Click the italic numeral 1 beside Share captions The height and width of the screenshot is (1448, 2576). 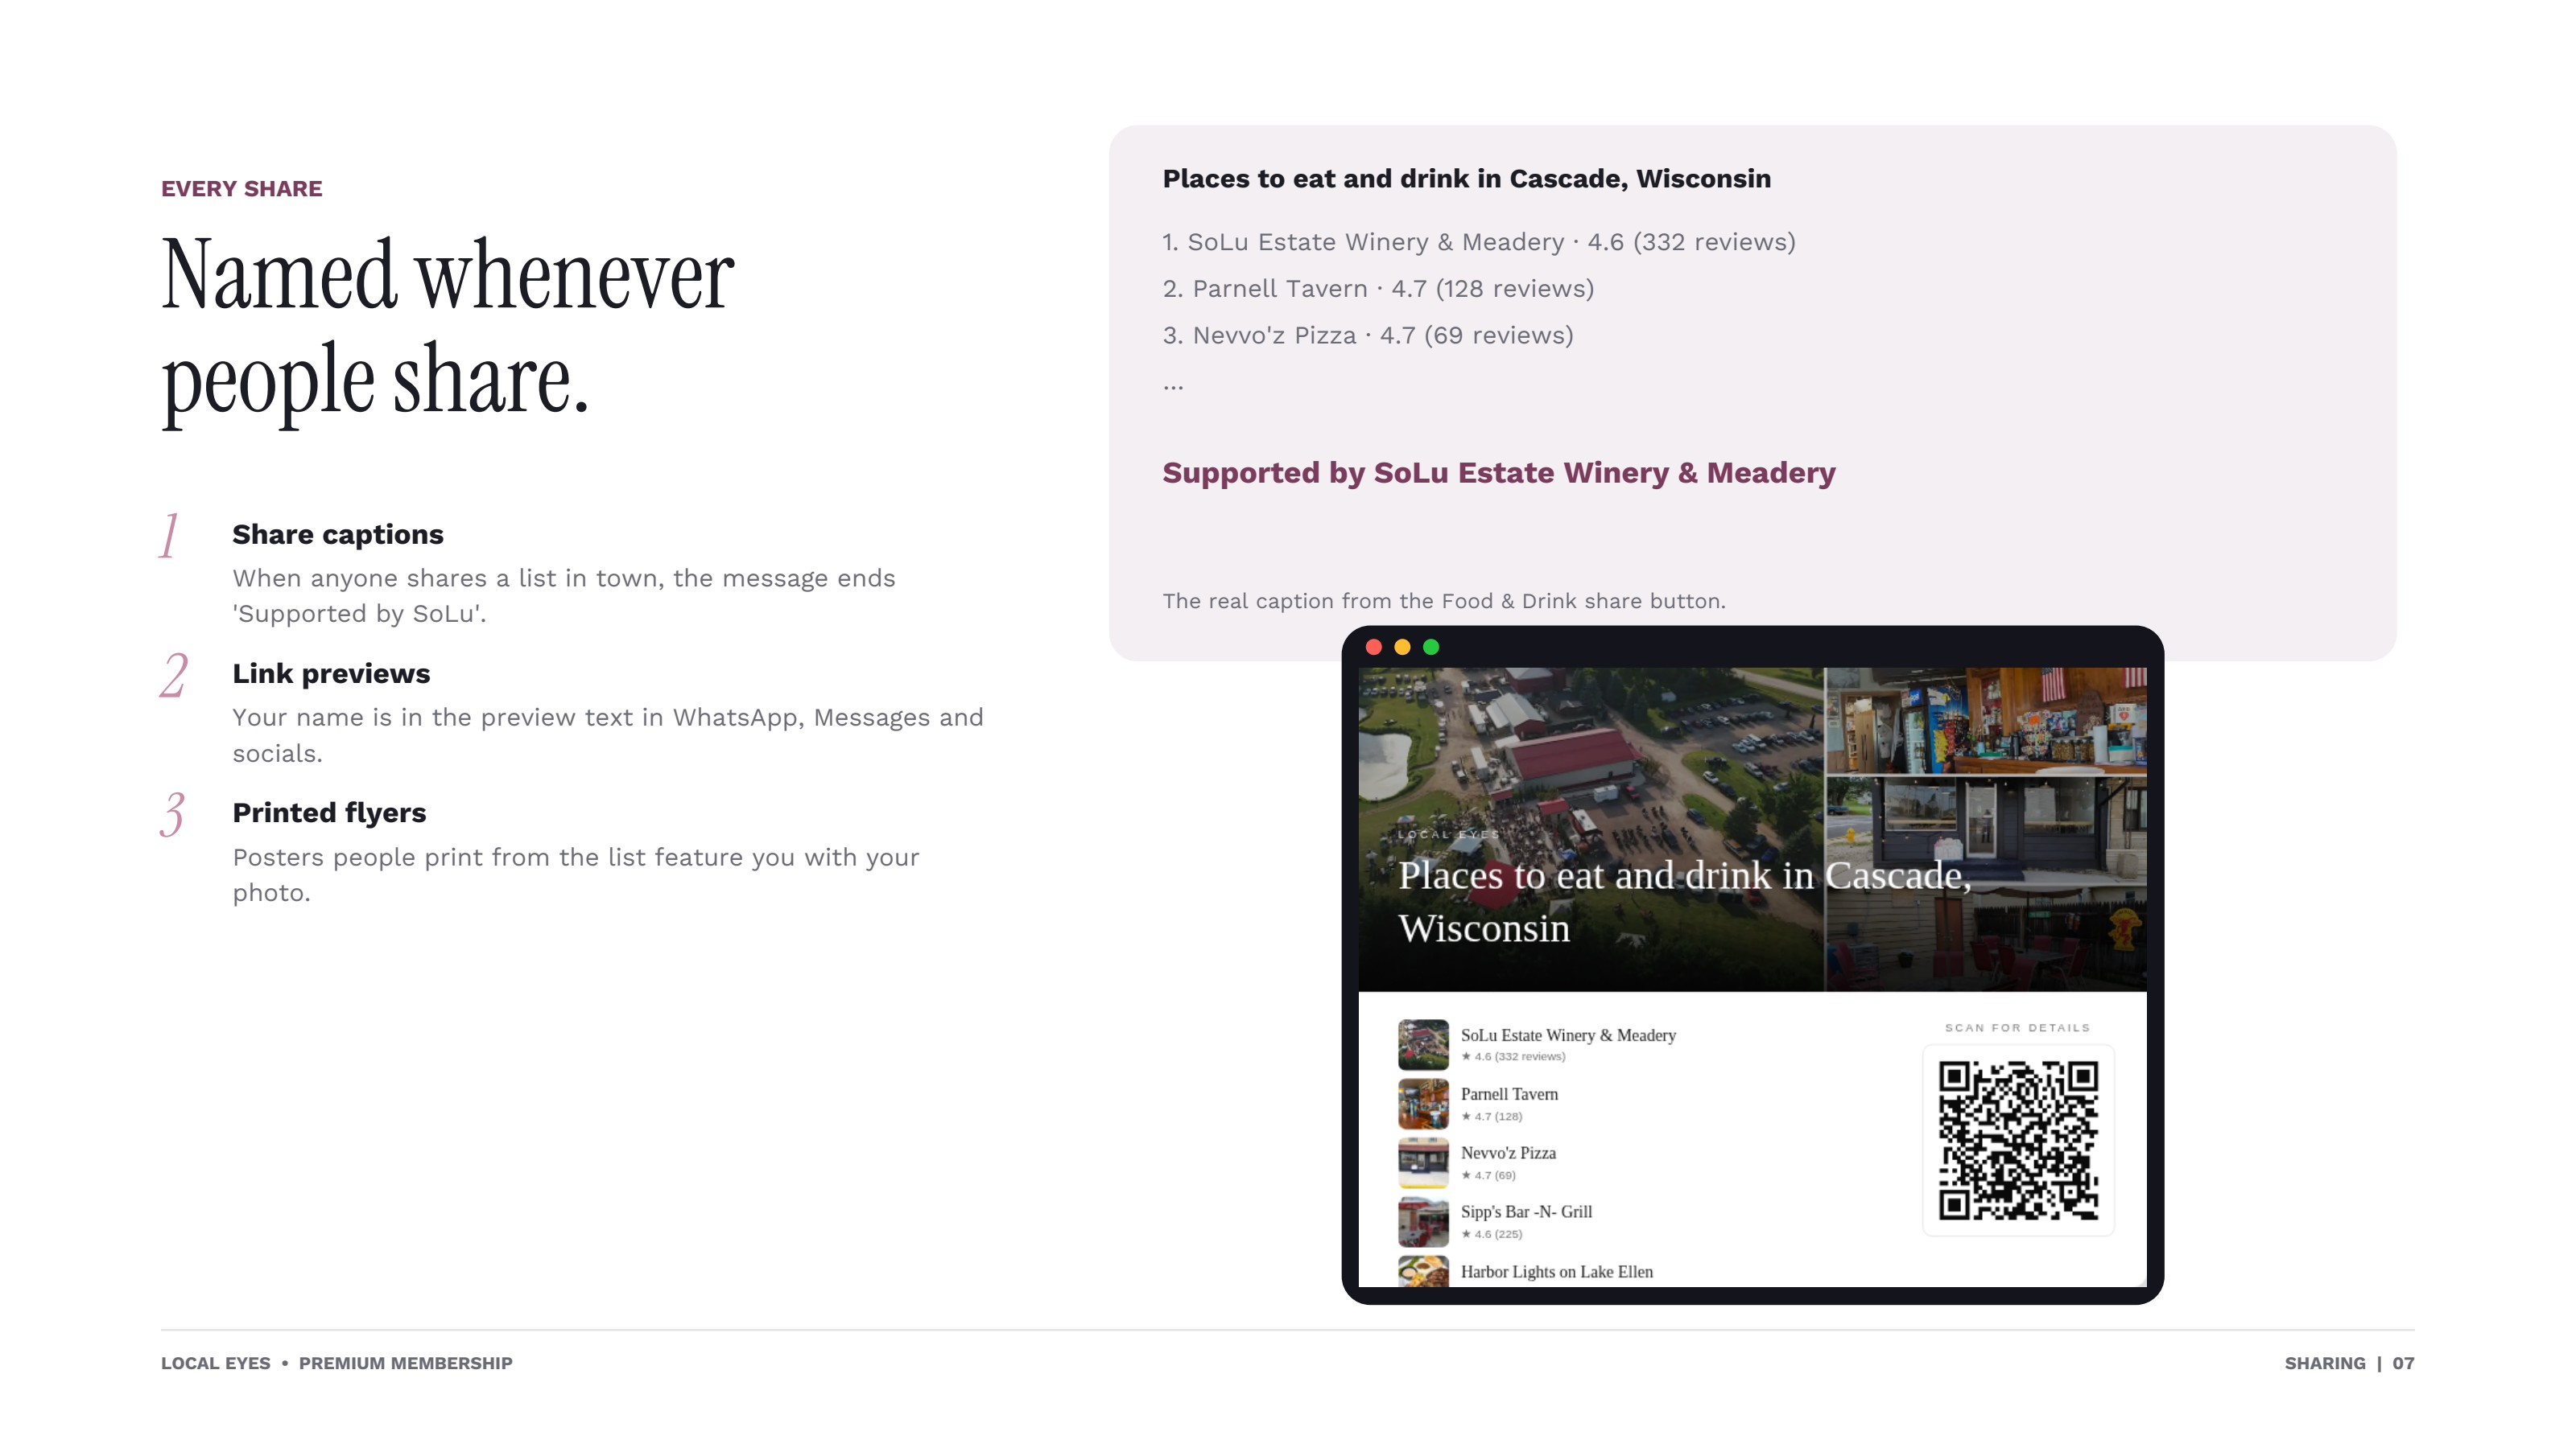tap(170, 535)
